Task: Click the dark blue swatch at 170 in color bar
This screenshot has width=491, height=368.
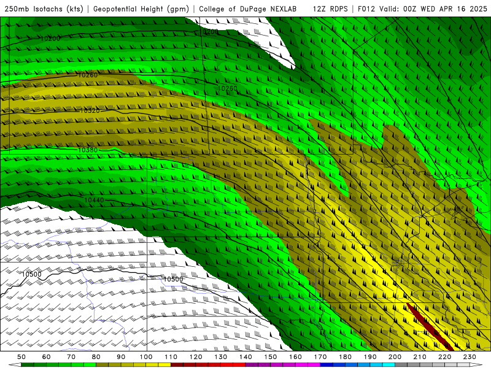Action: pos(327,364)
